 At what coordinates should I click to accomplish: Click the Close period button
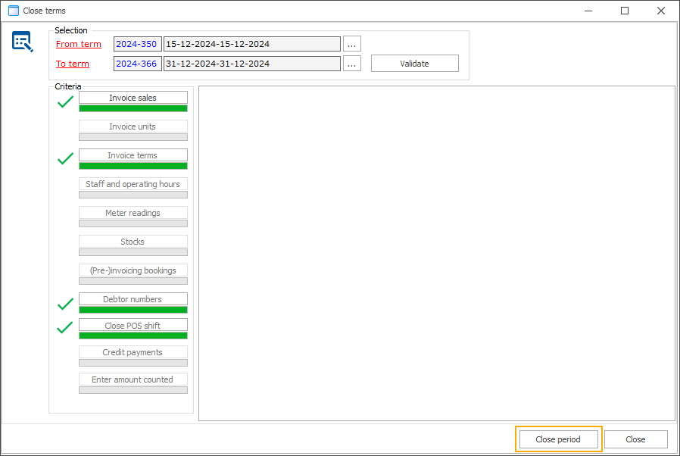tap(558, 439)
